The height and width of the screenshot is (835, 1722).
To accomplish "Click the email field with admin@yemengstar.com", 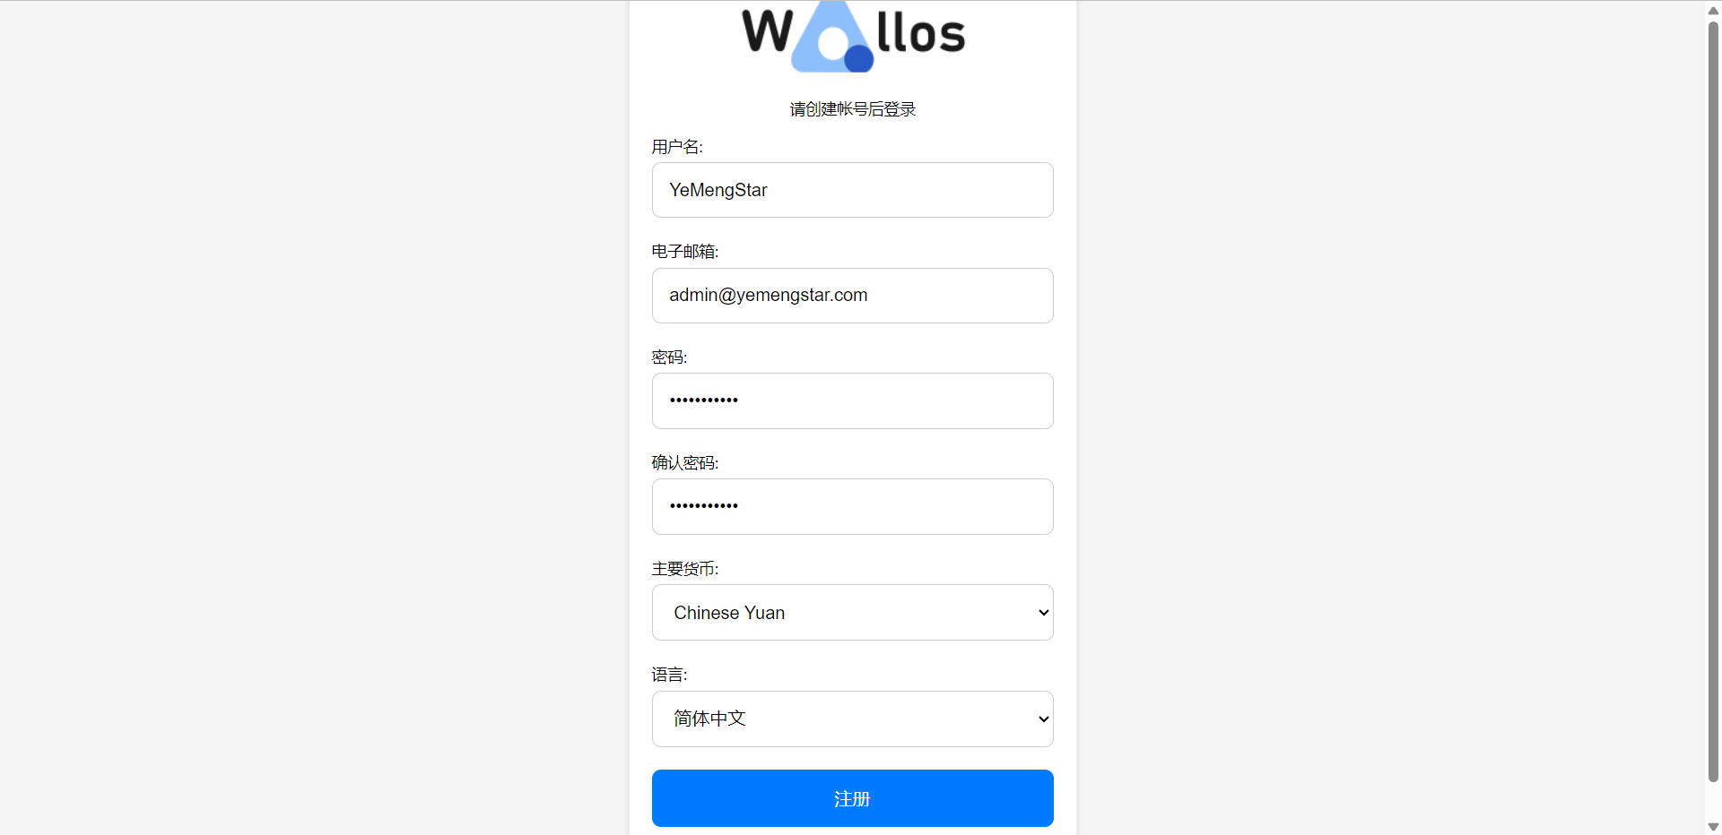I will point(852,296).
